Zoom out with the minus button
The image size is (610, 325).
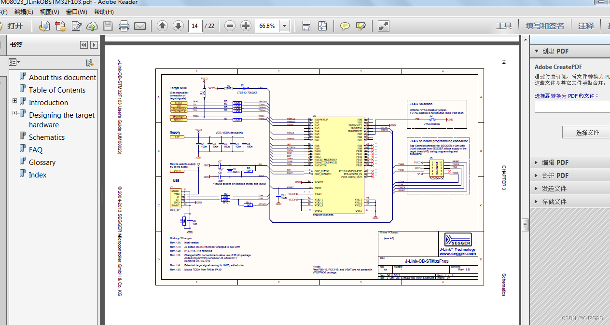(x=230, y=26)
